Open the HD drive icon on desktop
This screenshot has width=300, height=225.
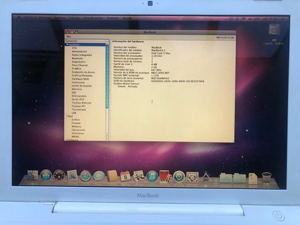[274, 30]
